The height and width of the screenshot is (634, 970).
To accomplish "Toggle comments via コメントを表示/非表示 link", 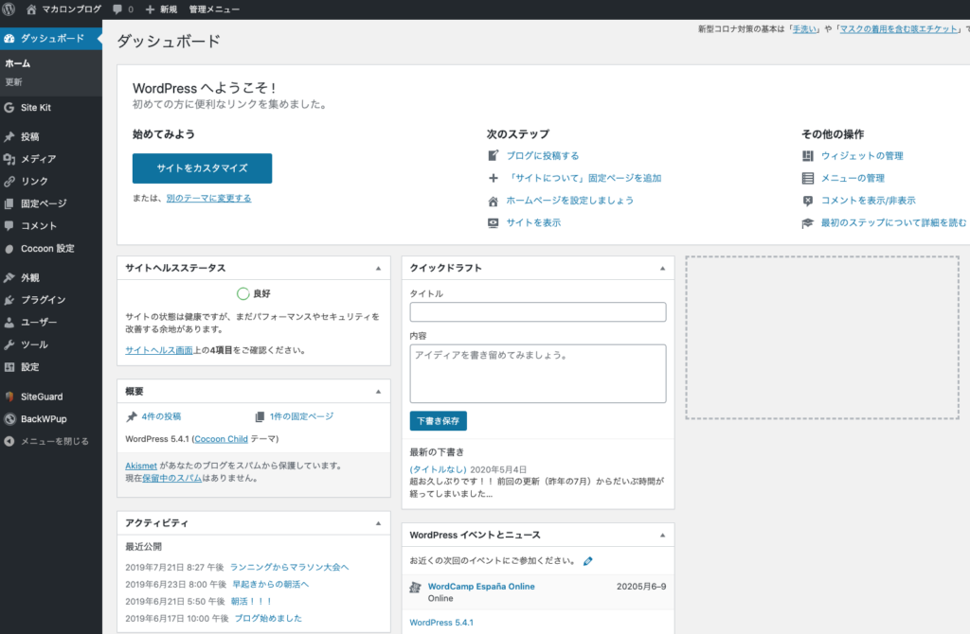I will (x=868, y=201).
